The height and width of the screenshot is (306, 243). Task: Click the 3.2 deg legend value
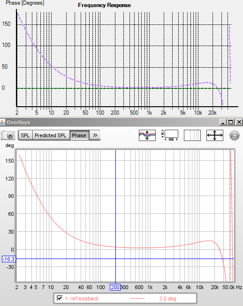pyautogui.click(x=168, y=298)
